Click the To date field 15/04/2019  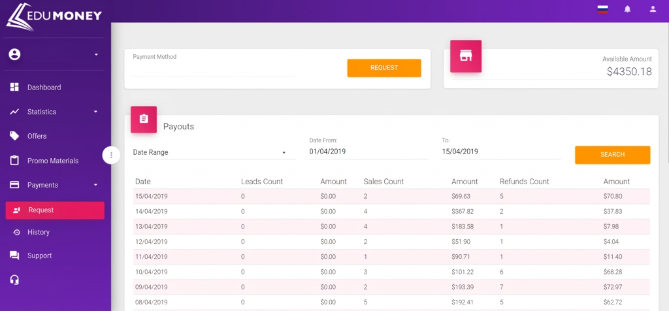coord(501,152)
